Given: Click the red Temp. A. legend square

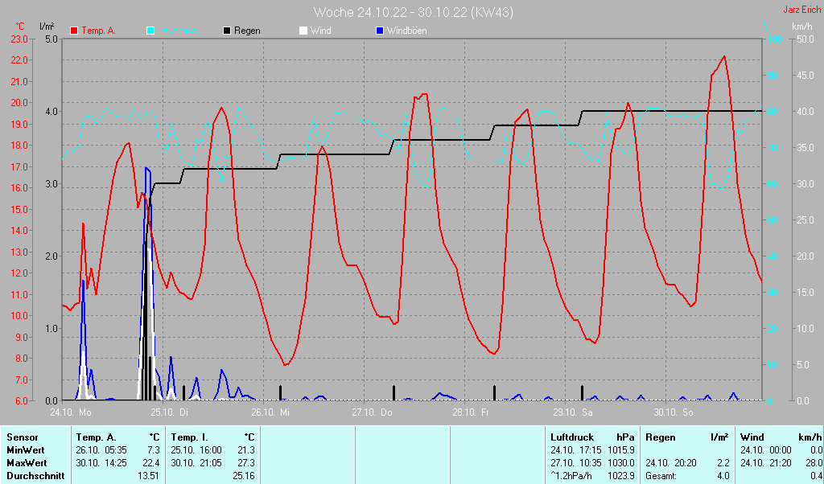Looking at the screenshot, I should pos(75,31).
